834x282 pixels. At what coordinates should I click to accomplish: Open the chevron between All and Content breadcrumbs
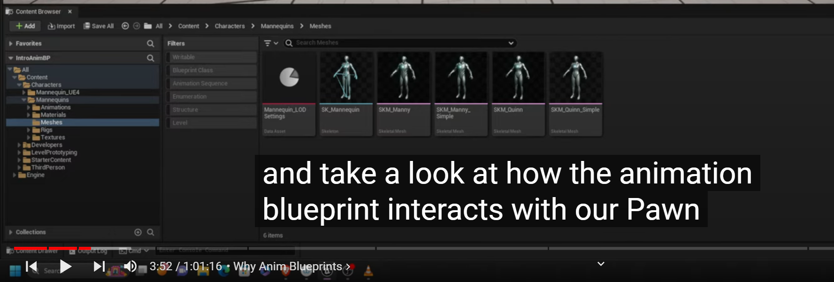pos(170,26)
